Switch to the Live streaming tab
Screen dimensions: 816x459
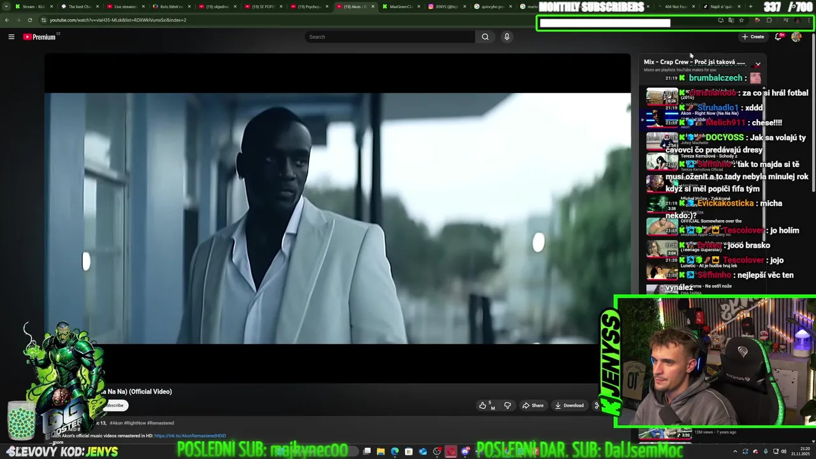(x=126, y=6)
